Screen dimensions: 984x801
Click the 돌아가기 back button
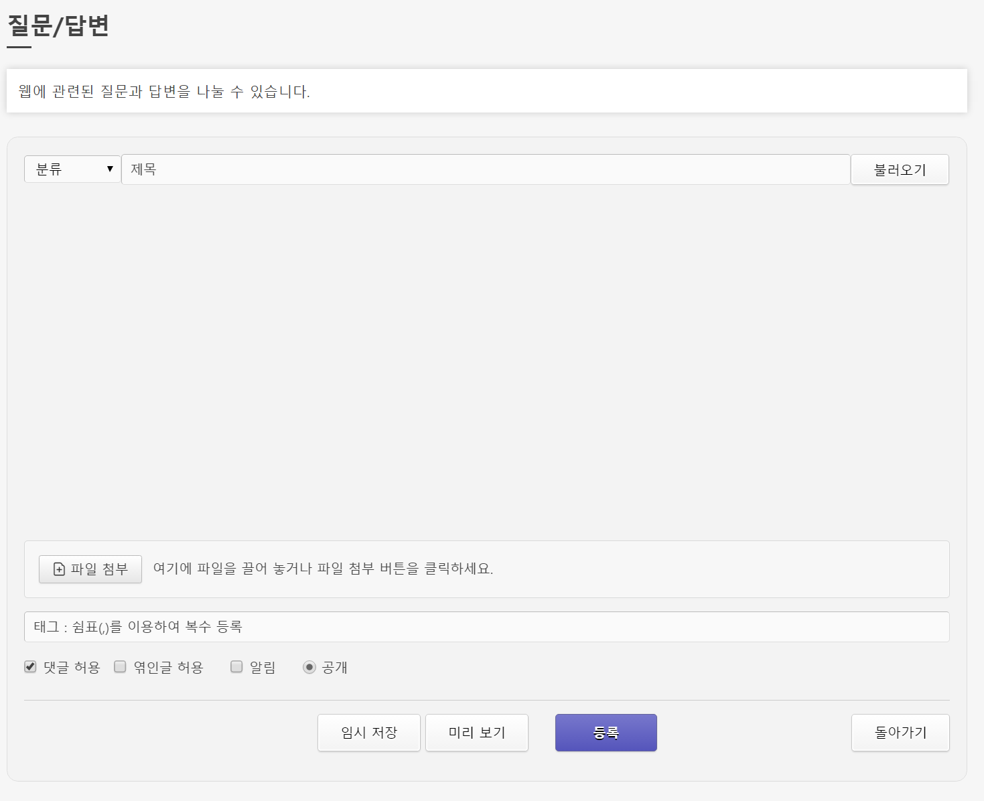point(900,732)
